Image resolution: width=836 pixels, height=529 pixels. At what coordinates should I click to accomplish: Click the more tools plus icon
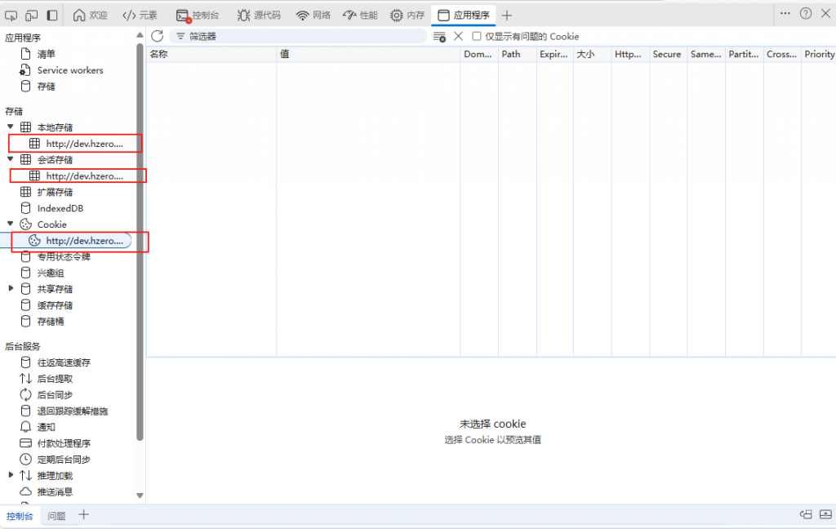[x=507, y=15]
